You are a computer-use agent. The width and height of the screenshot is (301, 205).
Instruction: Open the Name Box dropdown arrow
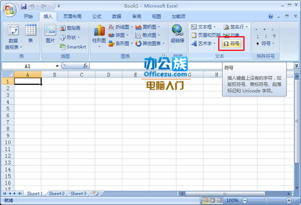[57, 66]
